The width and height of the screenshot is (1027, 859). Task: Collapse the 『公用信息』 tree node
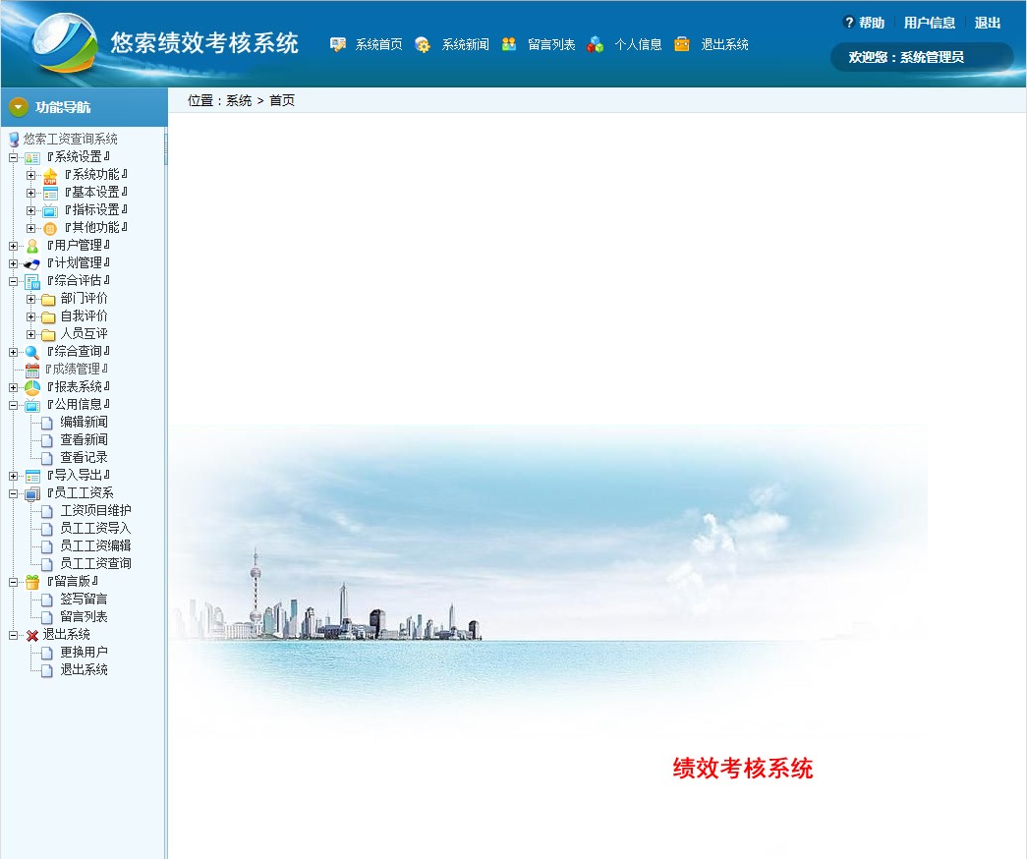pos(13,405)
